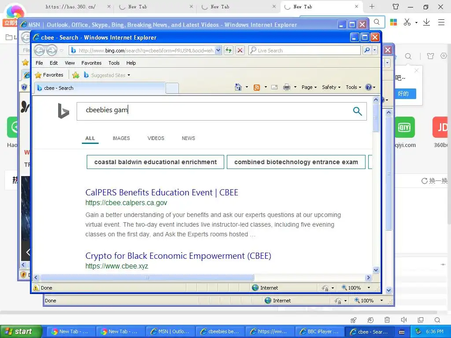Expand the Suggested Sites dropdown
The image size is (451, 338).
pos(129,75)
